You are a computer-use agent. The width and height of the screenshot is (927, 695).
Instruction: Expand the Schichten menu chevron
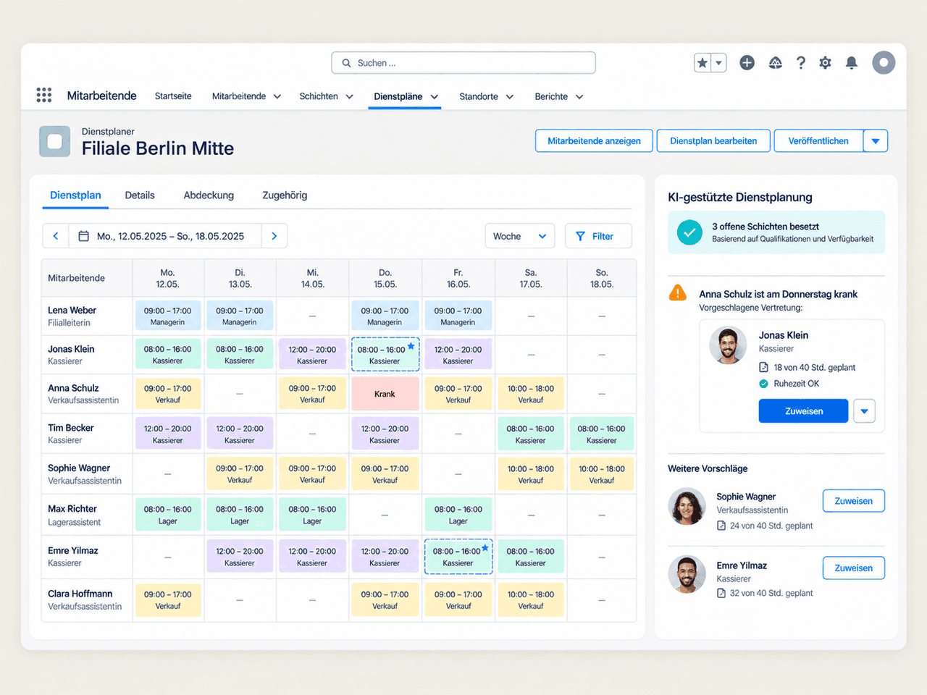(349, 96)
